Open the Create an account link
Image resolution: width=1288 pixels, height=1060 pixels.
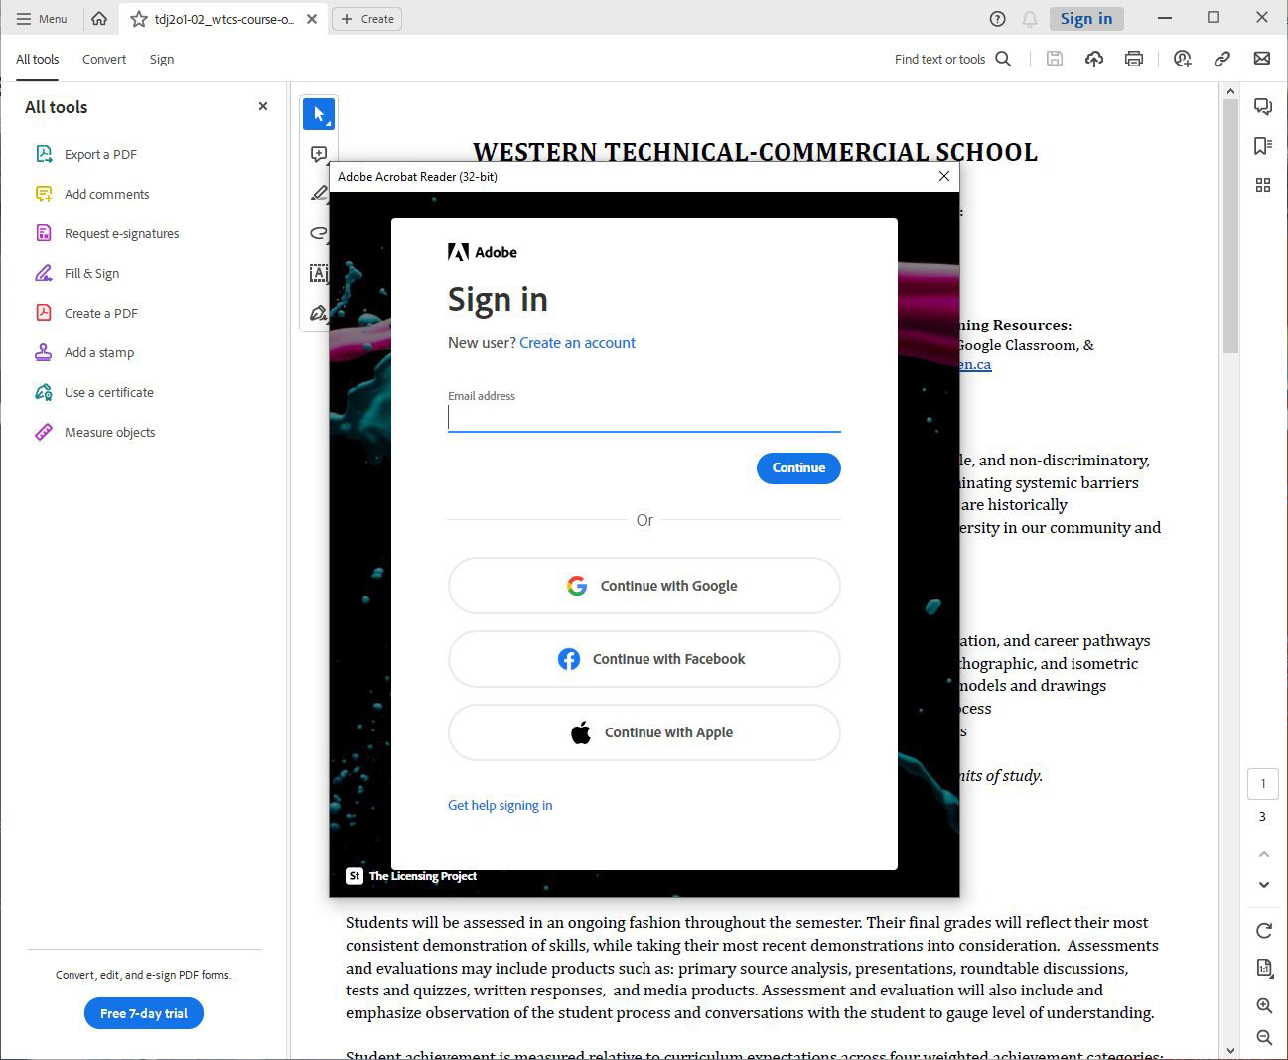(577, 343)
